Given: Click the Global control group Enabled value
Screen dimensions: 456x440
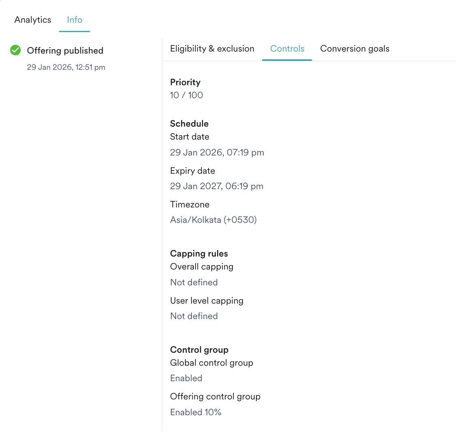Looking at the screenshot, I should click(186, 378).
